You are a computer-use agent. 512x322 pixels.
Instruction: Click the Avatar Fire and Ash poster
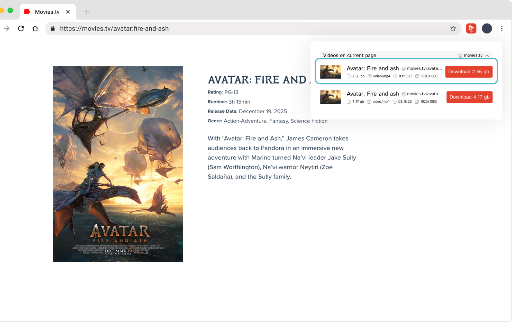[x=118, y=164]
